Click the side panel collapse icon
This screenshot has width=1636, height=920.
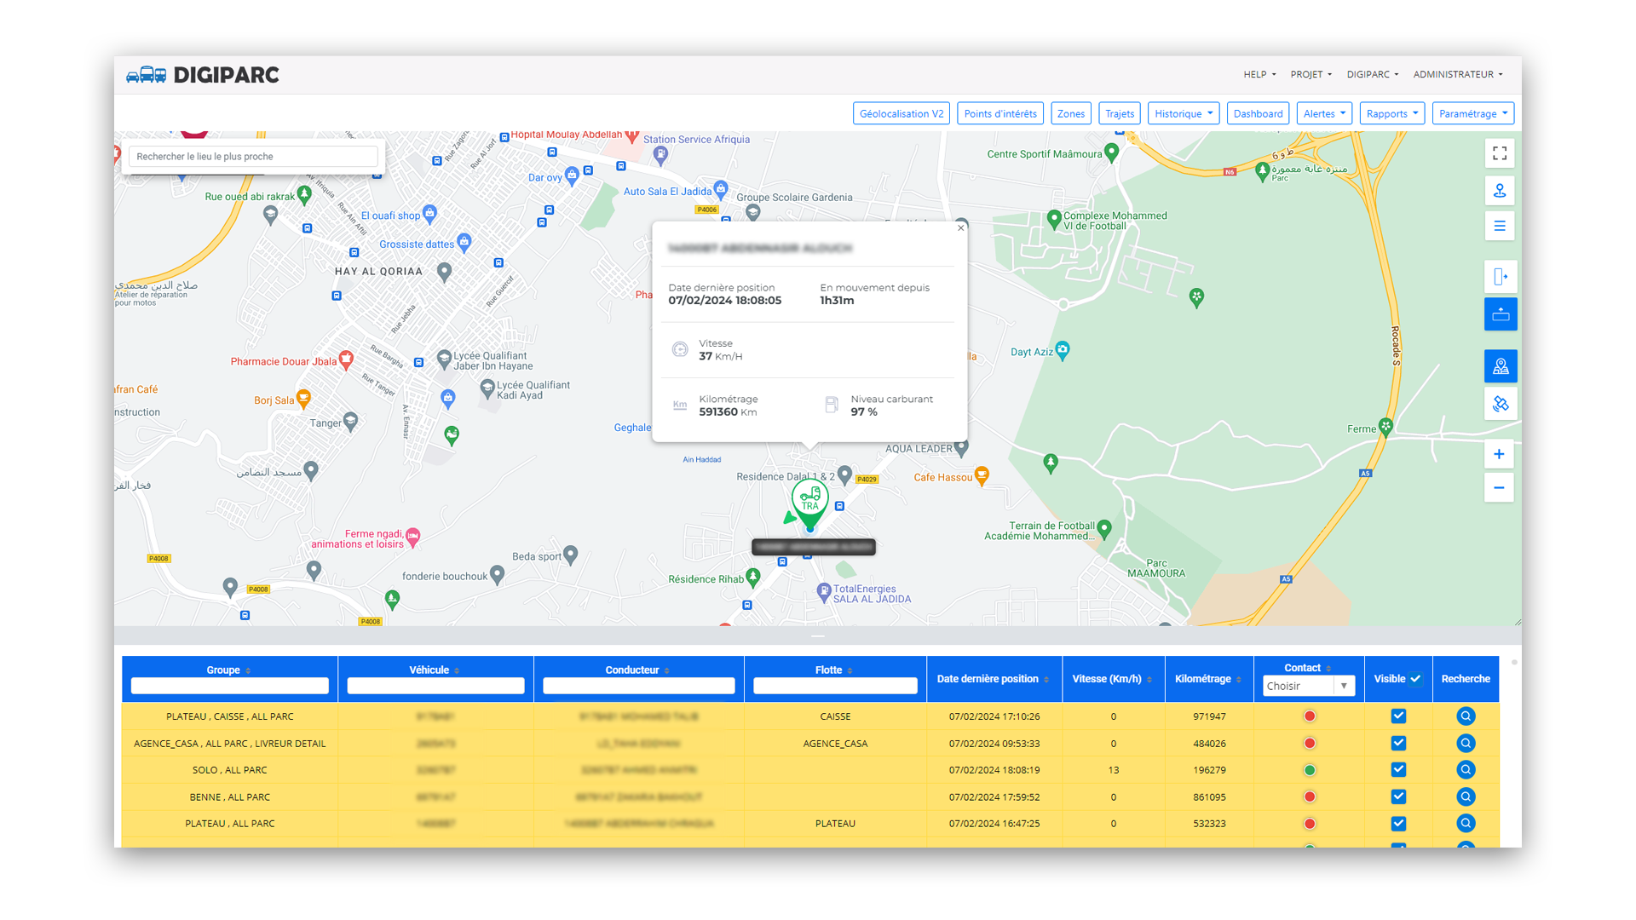pos(1500,277)
